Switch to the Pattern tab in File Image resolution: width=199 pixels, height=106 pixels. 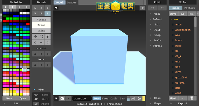click(x=189, y=8)
